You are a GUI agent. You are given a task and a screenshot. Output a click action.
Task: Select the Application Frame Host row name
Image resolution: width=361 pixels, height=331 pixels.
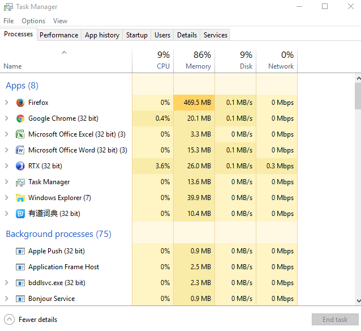tap(63, 267)
